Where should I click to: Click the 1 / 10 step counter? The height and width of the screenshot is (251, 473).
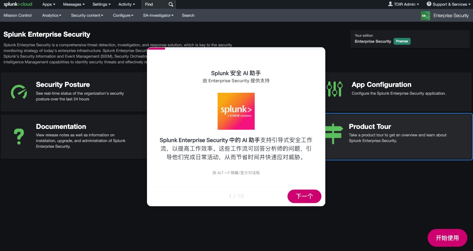coord(236,196)
